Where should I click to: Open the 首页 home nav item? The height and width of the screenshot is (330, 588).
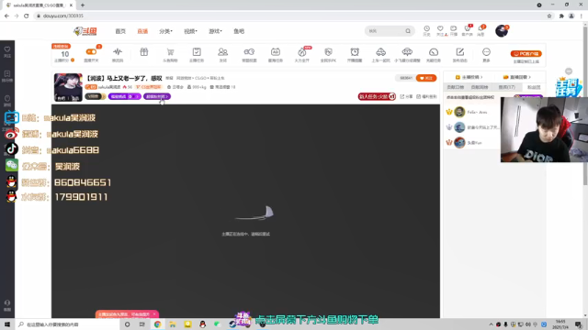120,31
